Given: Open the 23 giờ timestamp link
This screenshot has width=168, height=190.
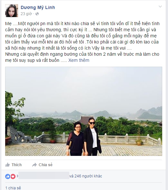Looking at the screenshot, I should [26, 14].
